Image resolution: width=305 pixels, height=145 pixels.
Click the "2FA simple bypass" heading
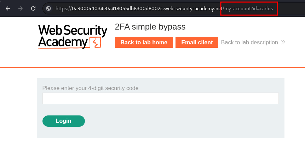coord(150,27)
